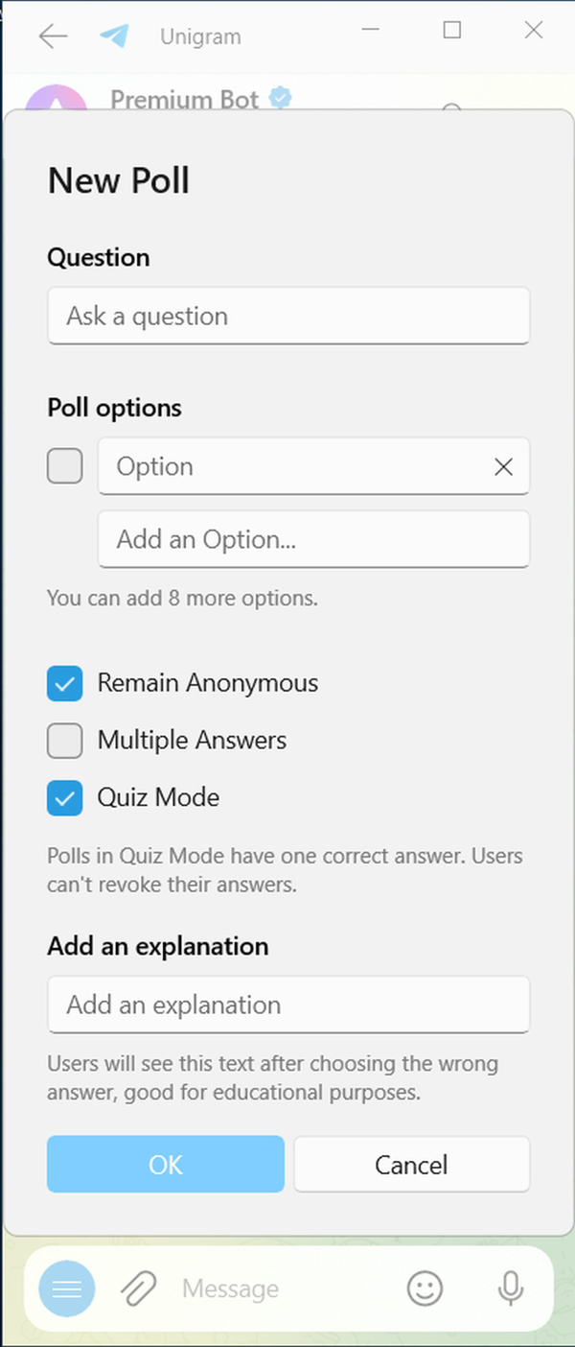
Task: Click the Premium Bot verified badge
Action: coord(280,98)
